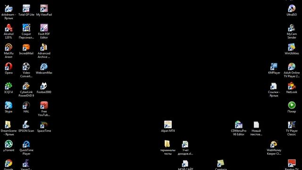Image resolution: width=302 pixels, height=170 pixels.
Task: Select the SpaceTime icon
Action: coord(44,125)
